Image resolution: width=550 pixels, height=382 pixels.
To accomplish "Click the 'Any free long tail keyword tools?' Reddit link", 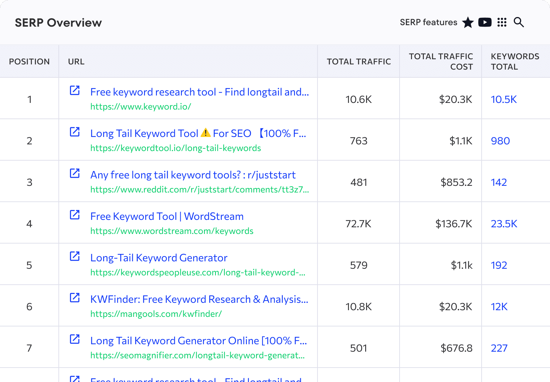I will click(x=193, y=175).
